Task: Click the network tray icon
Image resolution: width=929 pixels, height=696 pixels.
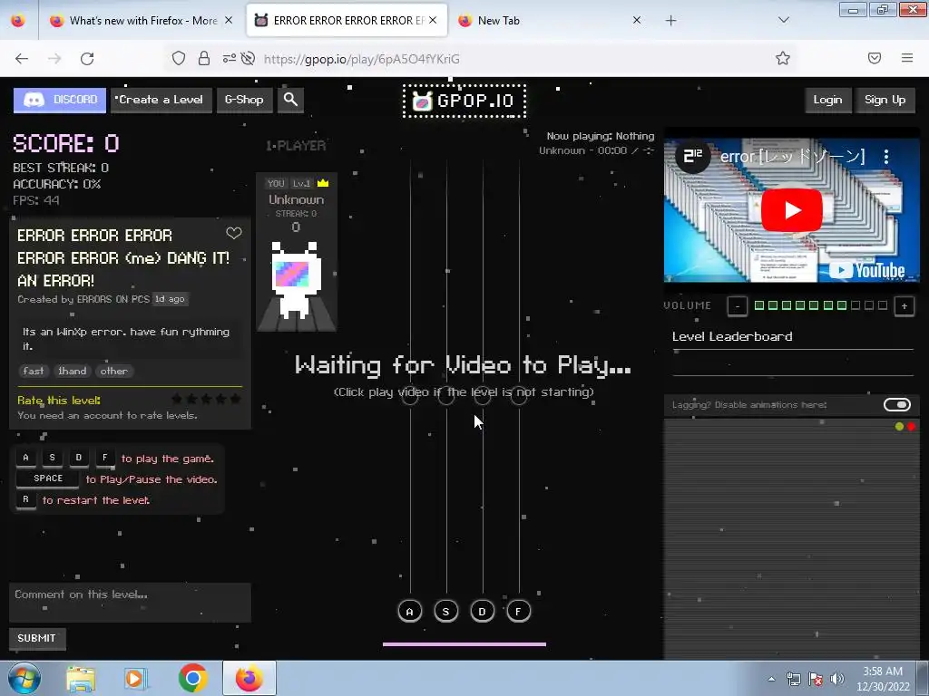Action: click(794, 679)
